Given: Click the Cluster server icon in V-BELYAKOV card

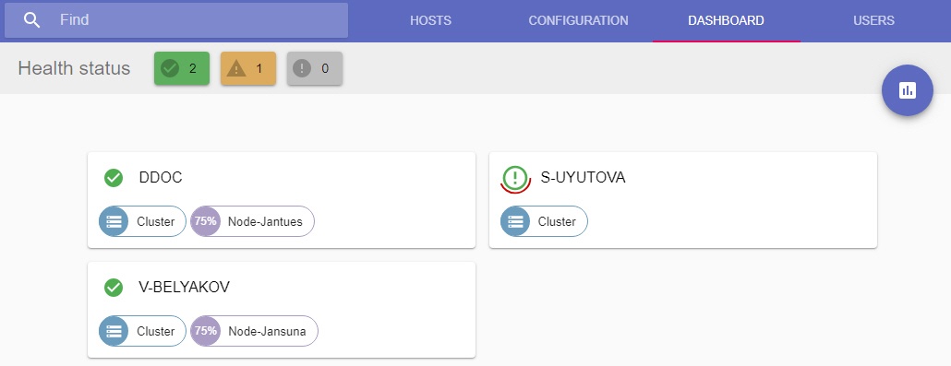Looking at the screenshot, I should (114, 331).
